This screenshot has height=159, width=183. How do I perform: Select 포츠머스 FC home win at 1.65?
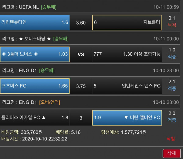click(35, 86)
